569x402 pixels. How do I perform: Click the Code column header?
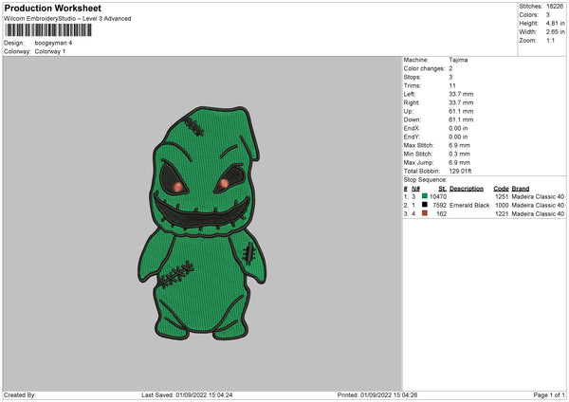pos(501,188)
